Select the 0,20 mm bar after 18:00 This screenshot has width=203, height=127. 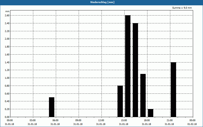click(150, 113)
